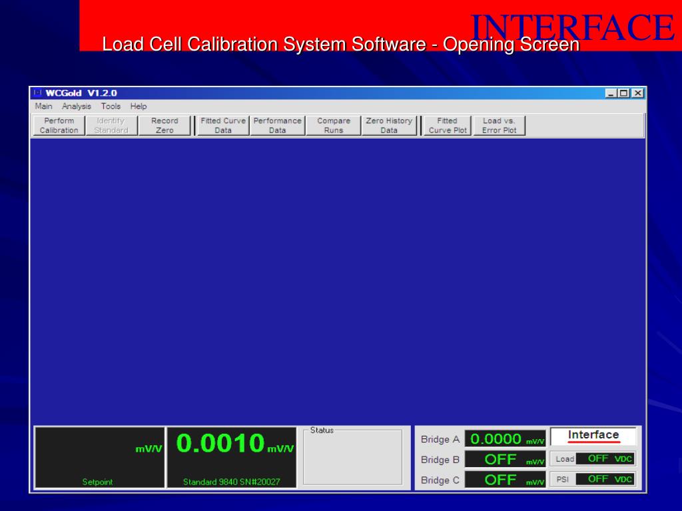Click the WCGold title bar icon

[38, 92]
